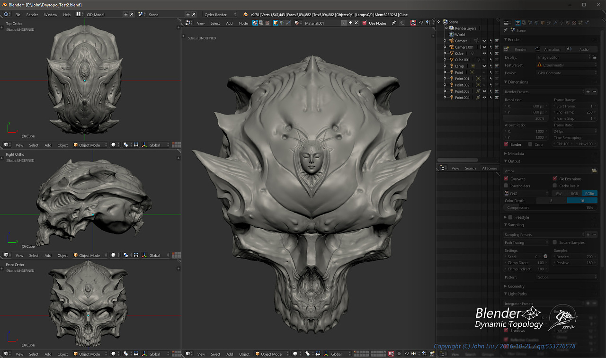The image size is (606, 358).
Task: Expand the Camera item in outliner
Action: click(x=445, y=41)
